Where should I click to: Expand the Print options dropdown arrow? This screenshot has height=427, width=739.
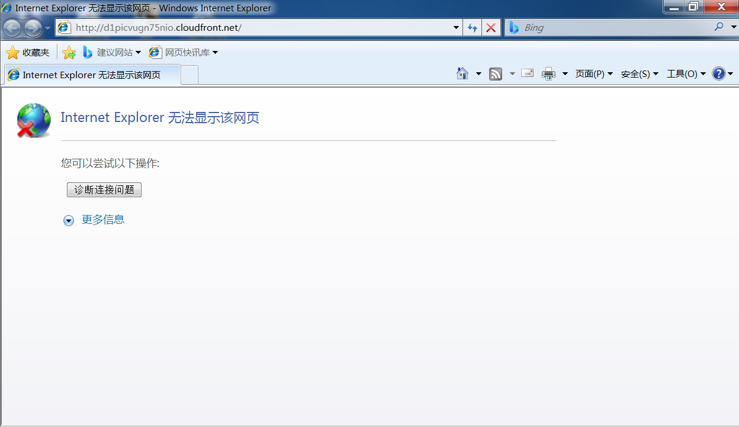click(x=564, y=74)
